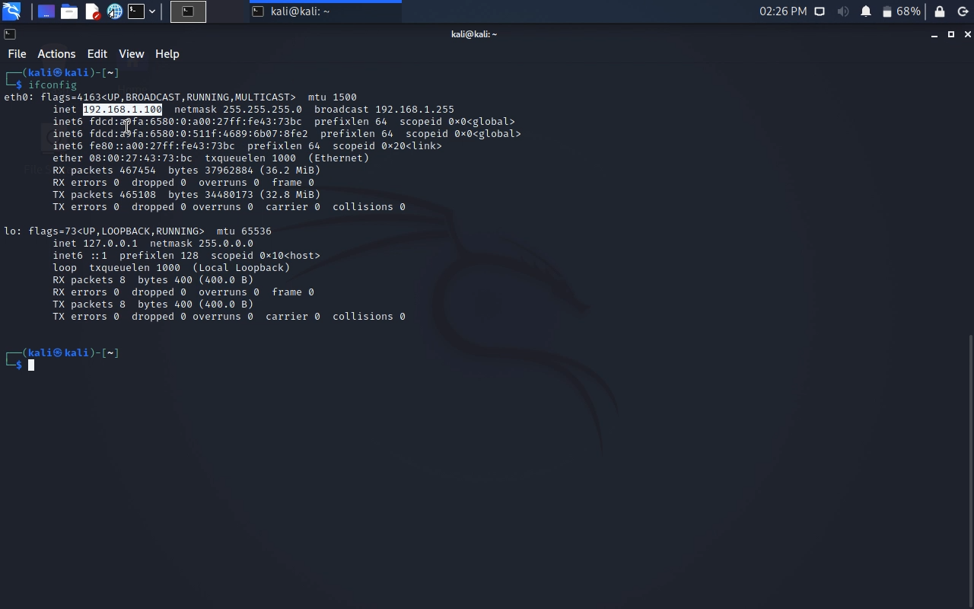The height and width of the screenshot is (609, 974).
Task: Select the kali@kali taskbar window button
Action: [x=325, y=11]
